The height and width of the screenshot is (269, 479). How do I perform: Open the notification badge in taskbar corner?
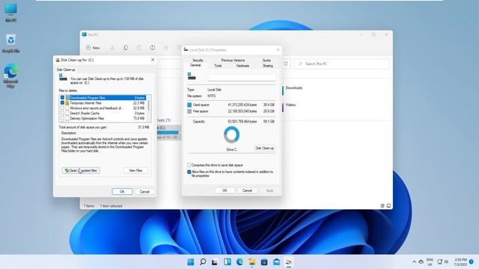pos(472,262)
